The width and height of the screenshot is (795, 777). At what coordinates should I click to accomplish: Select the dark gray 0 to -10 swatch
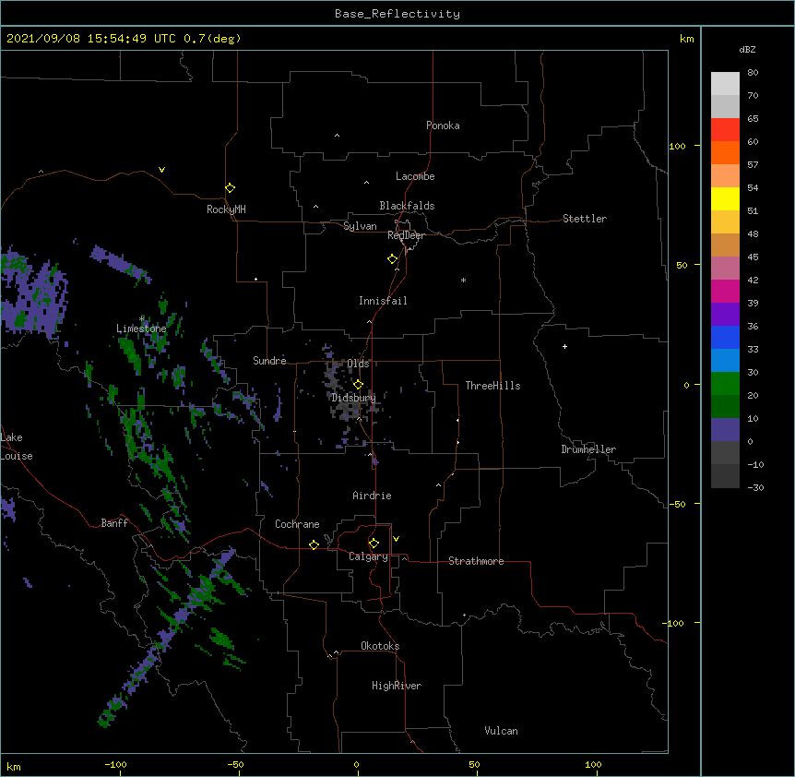coord(725,453)
